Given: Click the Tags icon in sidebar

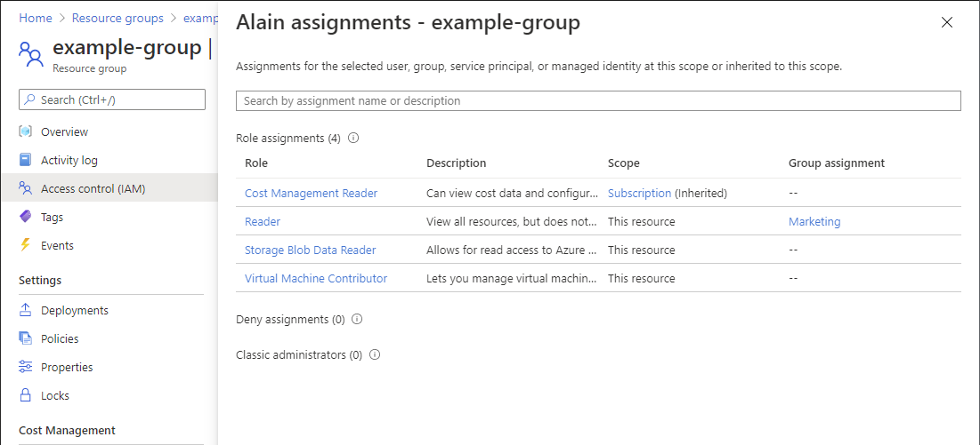Looking at the screenshot, I should (26, 217).
